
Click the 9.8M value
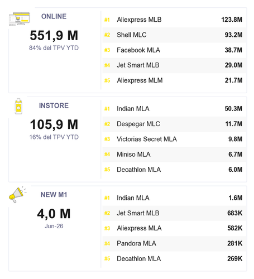[236, 139]
